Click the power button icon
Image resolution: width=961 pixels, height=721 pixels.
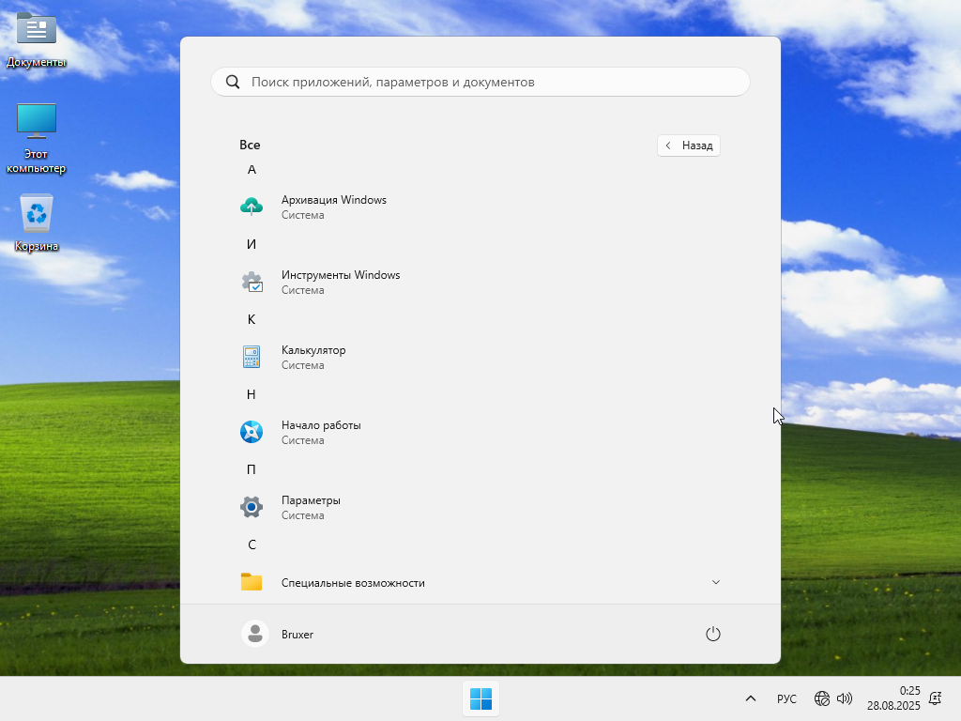click(x=712, y=634)
